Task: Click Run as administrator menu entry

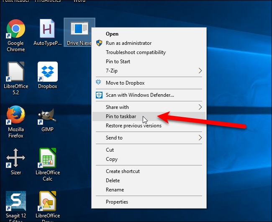Action: tap(128, 43)
